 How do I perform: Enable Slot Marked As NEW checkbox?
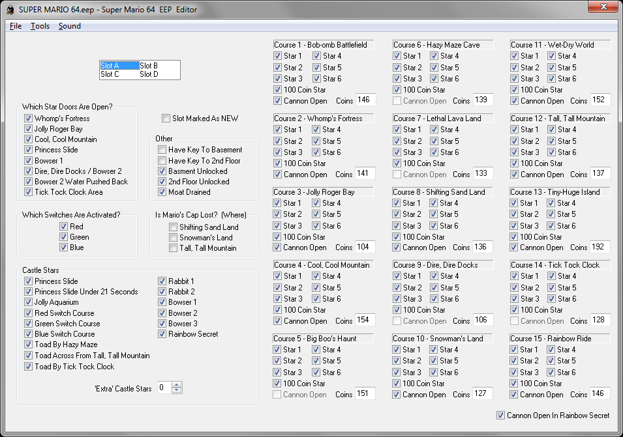(166, 118)
